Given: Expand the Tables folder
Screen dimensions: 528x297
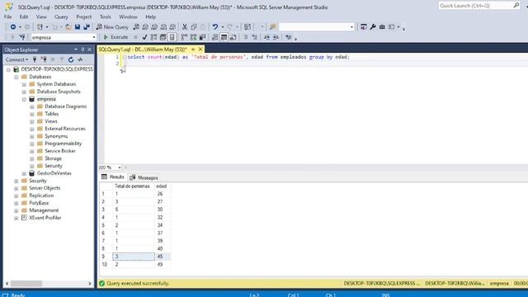Looking at the screenshot, I should (x=31, y=114).
